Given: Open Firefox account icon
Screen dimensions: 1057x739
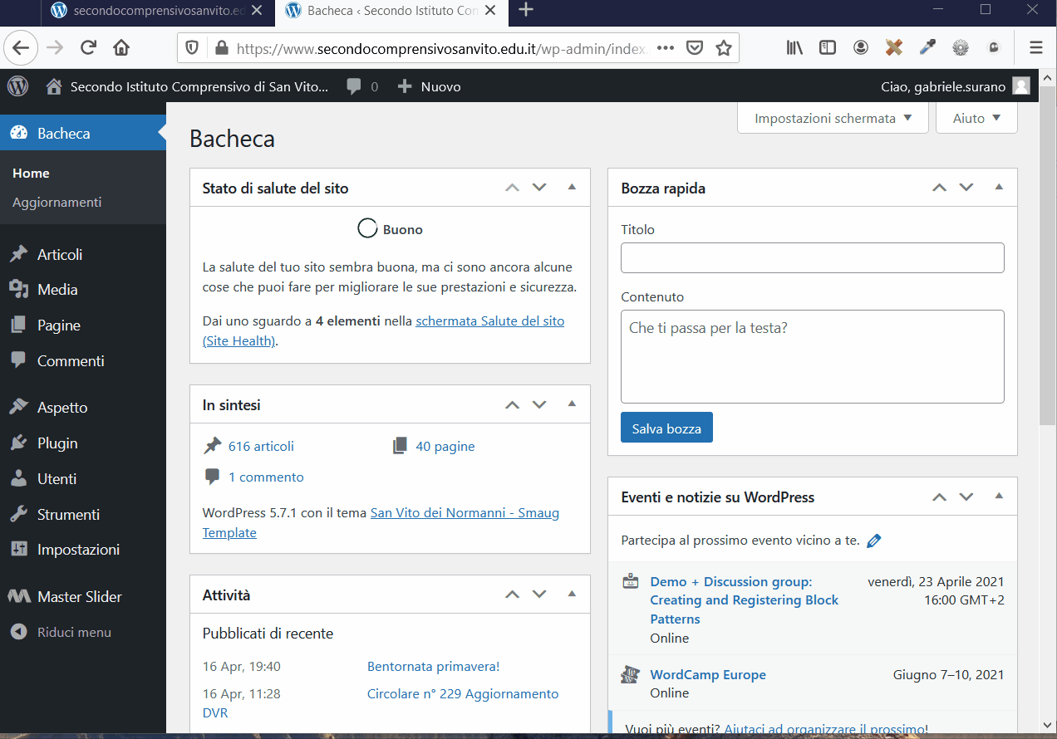Looking at the screenshot, I should tap(861, 48).
